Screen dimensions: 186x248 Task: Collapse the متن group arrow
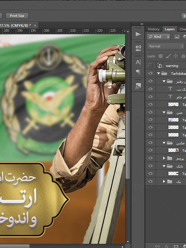[x=164, y=112]
